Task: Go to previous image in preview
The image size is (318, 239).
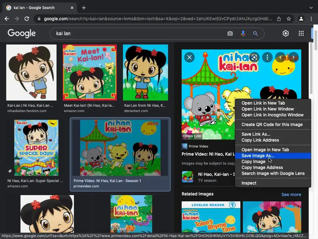Action: (x=280, y=57)
